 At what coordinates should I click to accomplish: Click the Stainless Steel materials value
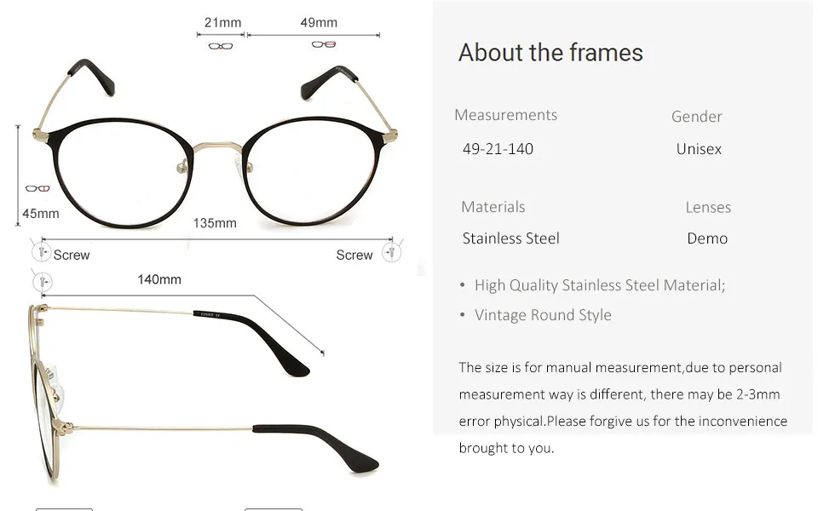[510, 238]
